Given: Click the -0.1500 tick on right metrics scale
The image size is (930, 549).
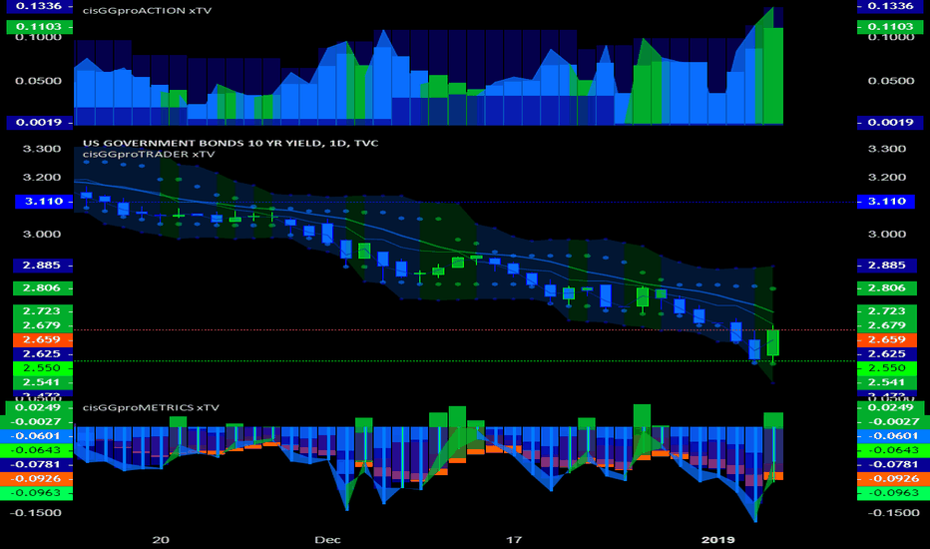Looking at the screenshot, I should pos(893,513).
